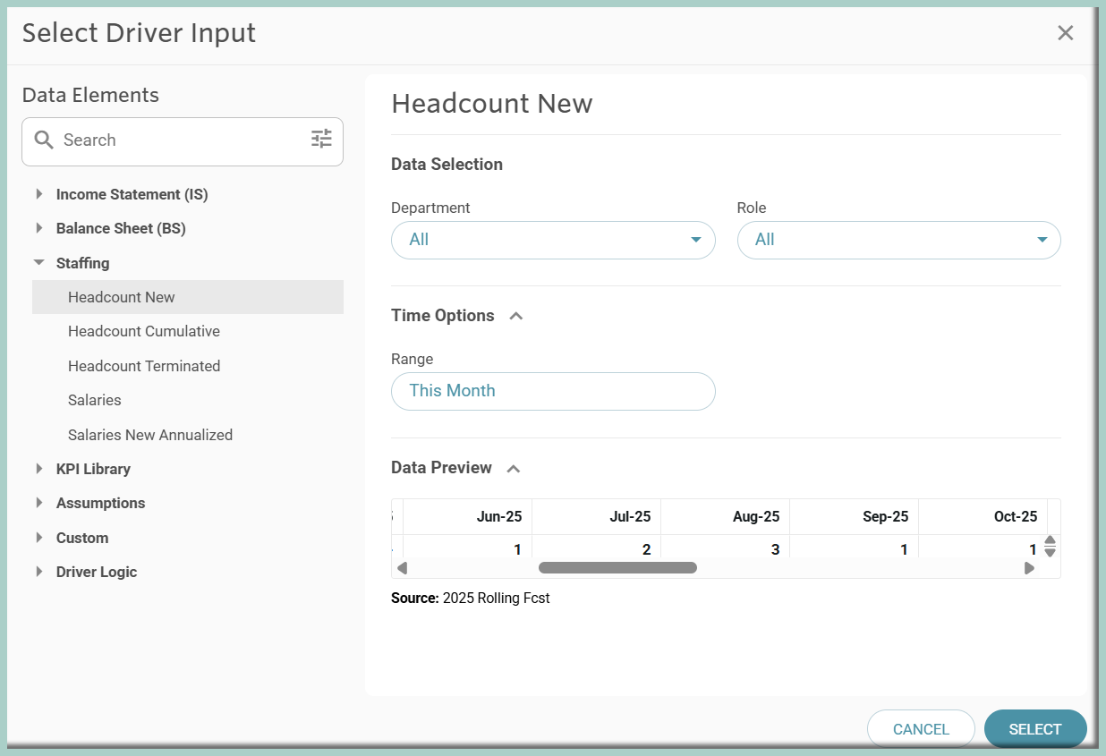1106x756 pixels.
Task: Click the Time Options heading
Action: [x=443, y=316]
